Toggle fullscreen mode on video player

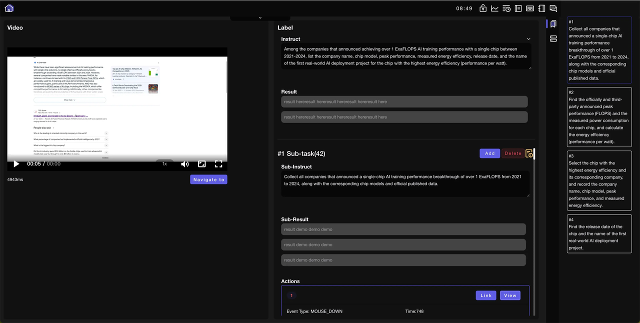[218, 164]
